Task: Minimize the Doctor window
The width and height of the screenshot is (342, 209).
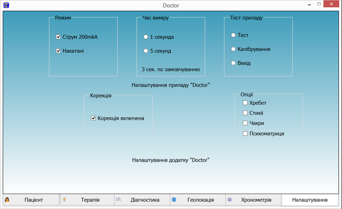Action: [x=309, y=5]
